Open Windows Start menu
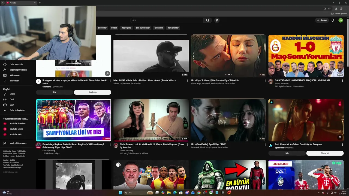The width and height of the screenshot is (349, 196). pyautogui.click(x=120, y=193)
